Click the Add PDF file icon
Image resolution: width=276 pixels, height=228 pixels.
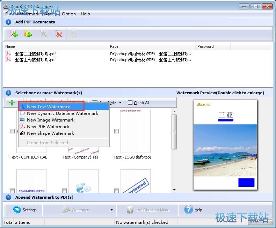click(14, 34)
